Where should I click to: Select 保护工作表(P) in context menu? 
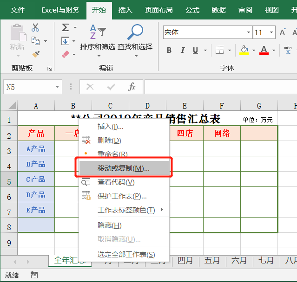[x=122, y=196]
